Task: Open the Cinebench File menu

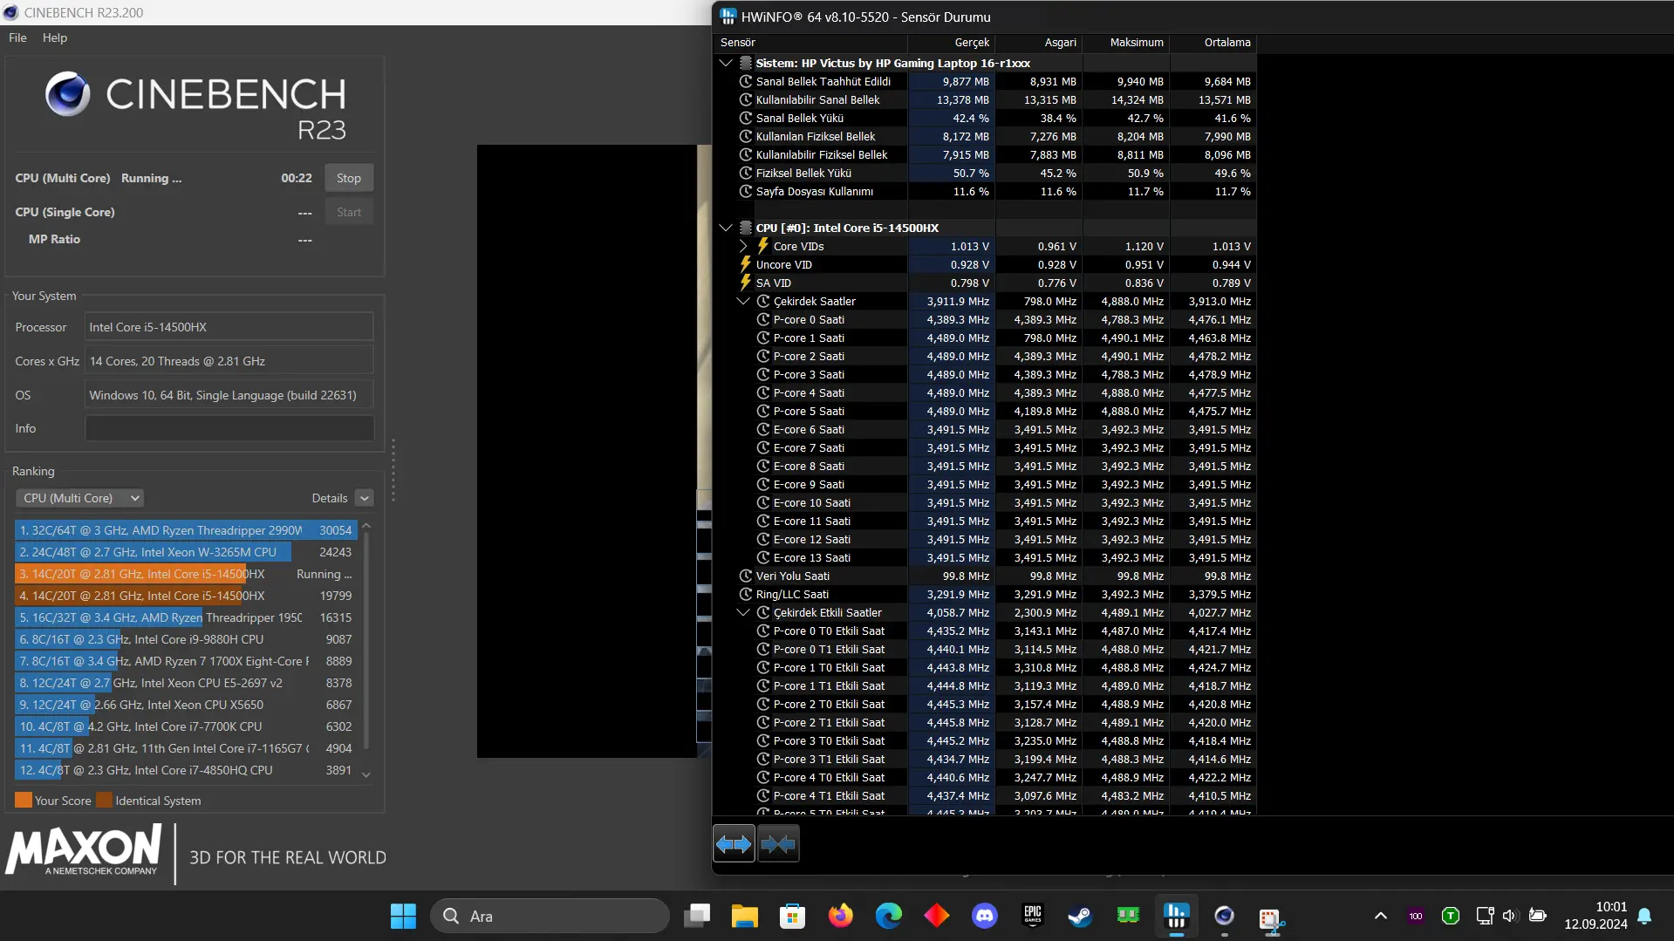Action: [17, 38]
